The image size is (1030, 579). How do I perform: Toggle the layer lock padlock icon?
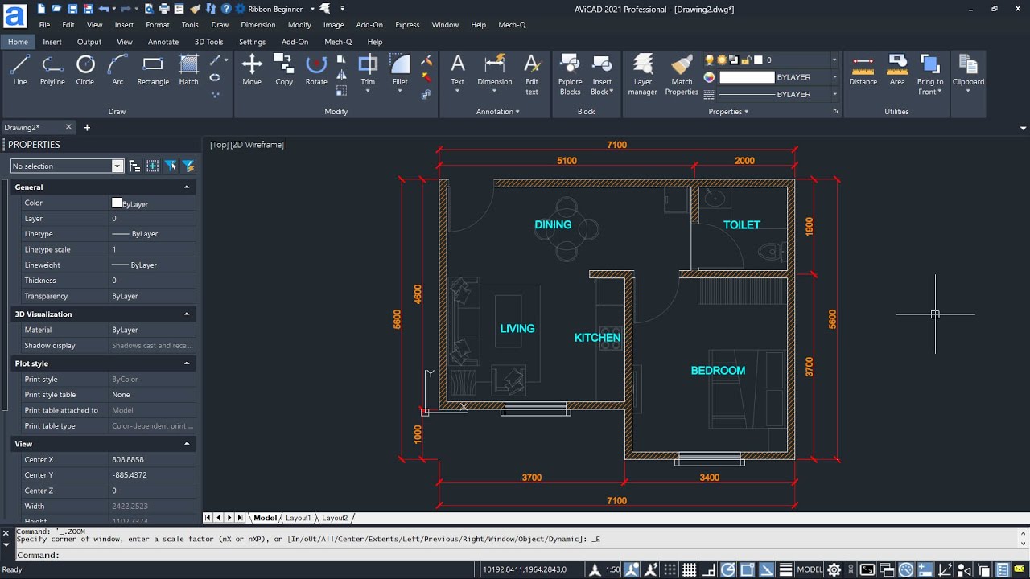[746, 60]
